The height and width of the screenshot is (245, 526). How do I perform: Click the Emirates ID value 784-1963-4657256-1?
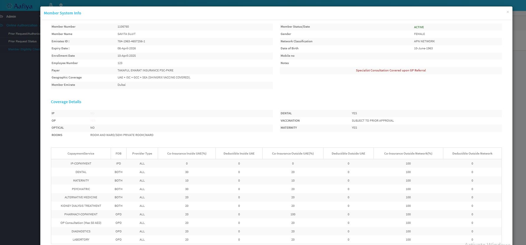click(131, 41)
